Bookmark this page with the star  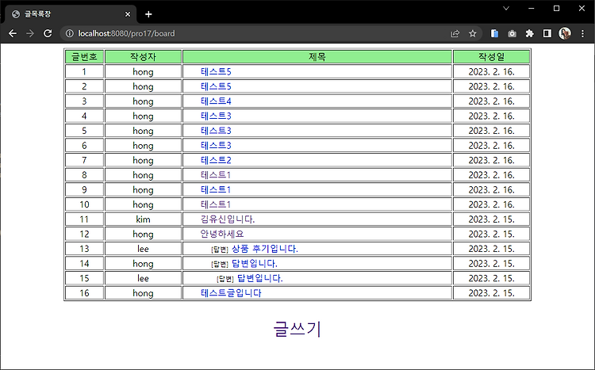(473, 34)
